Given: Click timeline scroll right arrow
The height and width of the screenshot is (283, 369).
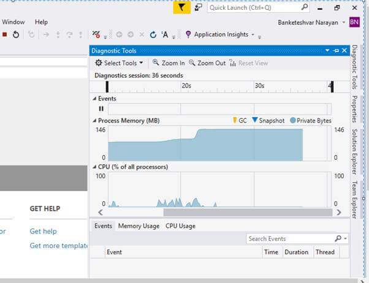Looking at the screenshot, I should click(x=339, y=213).
